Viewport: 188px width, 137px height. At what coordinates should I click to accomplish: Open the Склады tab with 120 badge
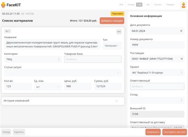coord(135,5)
